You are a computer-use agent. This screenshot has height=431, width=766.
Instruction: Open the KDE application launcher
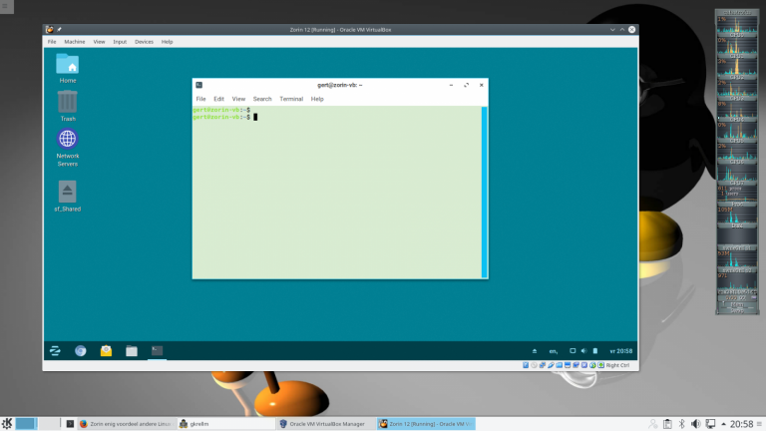[7, 423]
